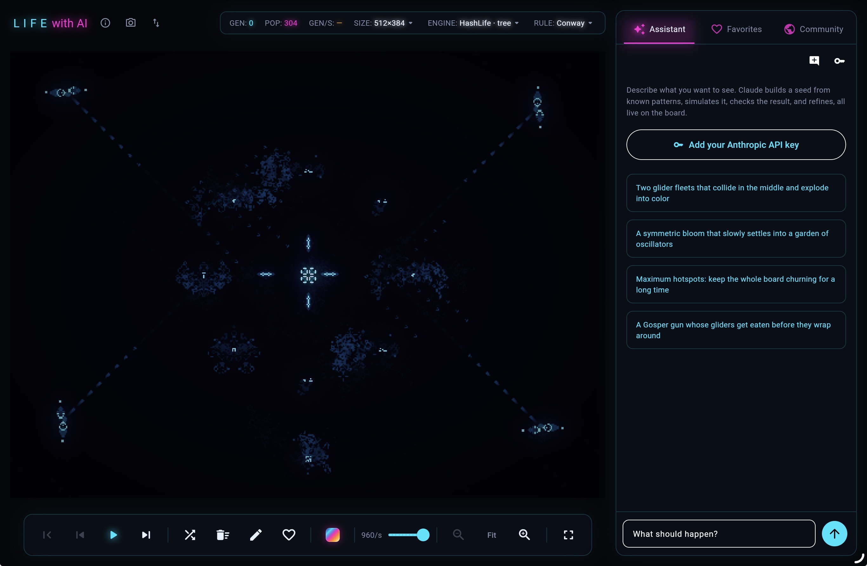Take a snapshot with the camera icon
The height and width of the screenshot is (566, 867).
point(131,23)
